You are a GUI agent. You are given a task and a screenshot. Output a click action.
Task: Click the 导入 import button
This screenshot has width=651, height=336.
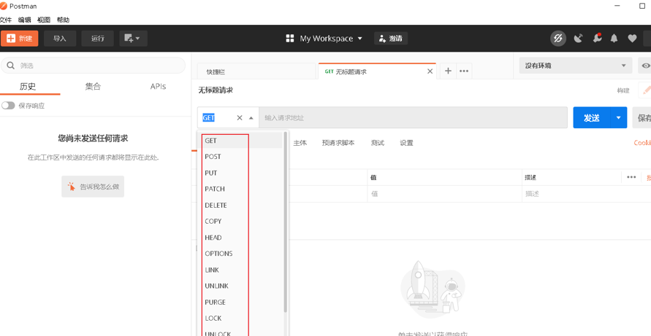tap(60, 39)
